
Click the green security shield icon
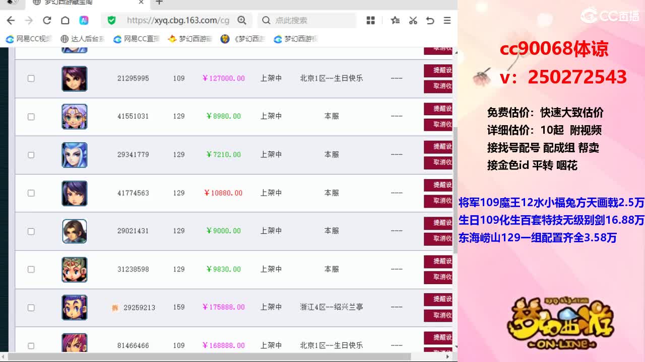(x=112, y=20)
